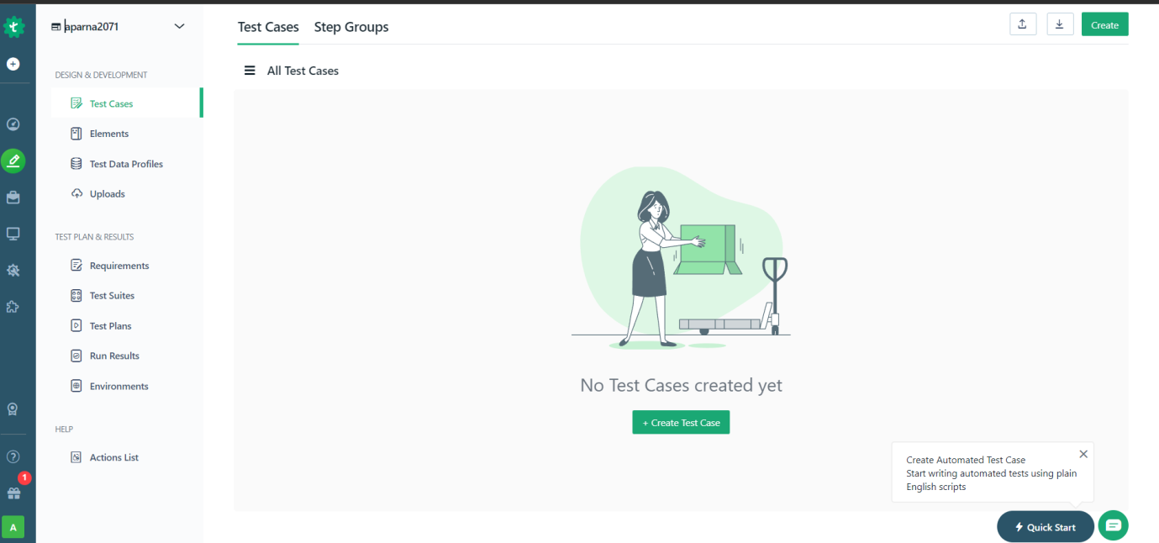Click the pencil Design icon in left rail
This screenshot has width=1159, height=543.
point(13,161)
